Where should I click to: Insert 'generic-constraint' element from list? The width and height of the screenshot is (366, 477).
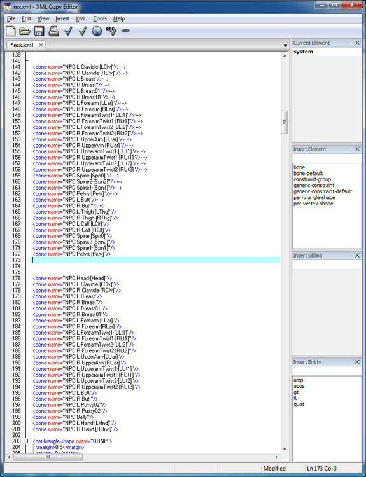(x=314, y=185)
